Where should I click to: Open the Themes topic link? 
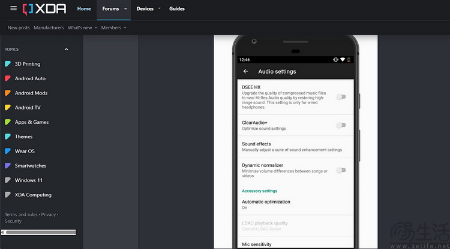tap(23, 136)
